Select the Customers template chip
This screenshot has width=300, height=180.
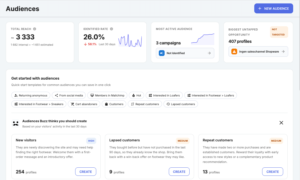coord(114,104)
